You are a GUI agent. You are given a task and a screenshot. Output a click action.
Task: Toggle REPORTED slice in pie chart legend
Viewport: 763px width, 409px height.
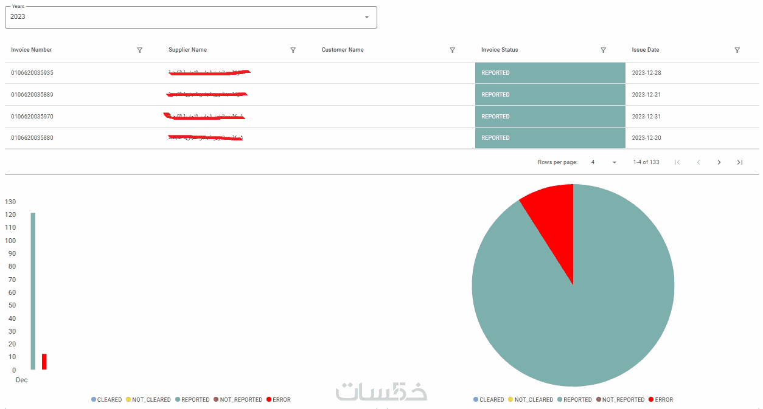[574, 400]
